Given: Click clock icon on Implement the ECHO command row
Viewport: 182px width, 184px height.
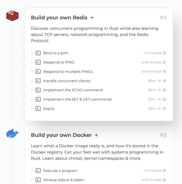Looking at the screenshot, I should click(x=164, y=90).
